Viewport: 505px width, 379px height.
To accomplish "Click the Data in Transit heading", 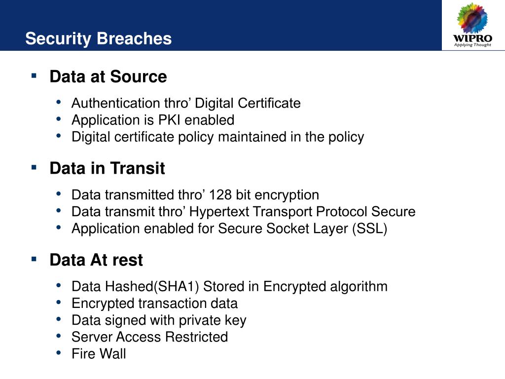I will point(107,168).
